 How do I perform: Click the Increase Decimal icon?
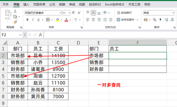166,20
